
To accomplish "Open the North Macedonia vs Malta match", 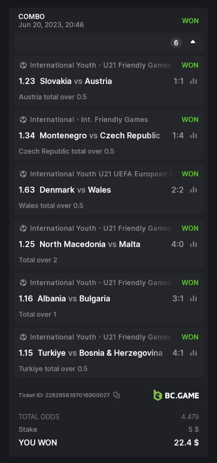I will point(90,244).
